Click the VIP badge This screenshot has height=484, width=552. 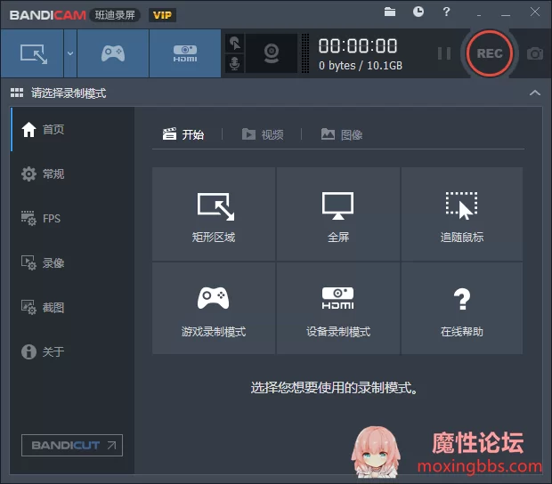(162, 15)
